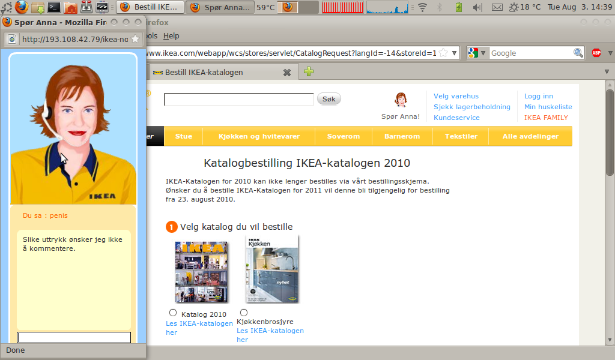This screenshot has width=615, height=360.
Task: Close the Bestill IKEA-katalogen tab
Action: 287,73
